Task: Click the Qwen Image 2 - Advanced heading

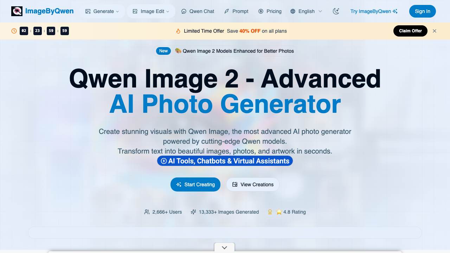Action: coord(225,79)
